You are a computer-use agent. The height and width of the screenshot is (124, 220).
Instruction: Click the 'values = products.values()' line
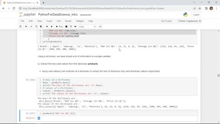pos(59,91)
